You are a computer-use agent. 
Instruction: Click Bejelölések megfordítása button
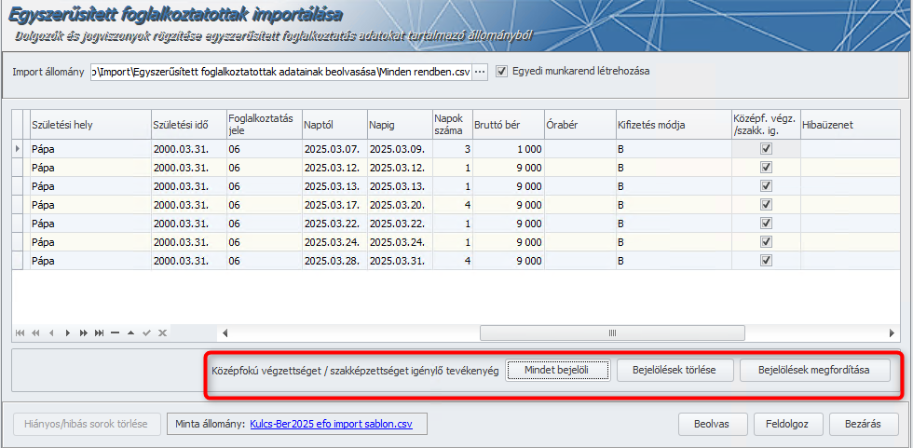815,370
